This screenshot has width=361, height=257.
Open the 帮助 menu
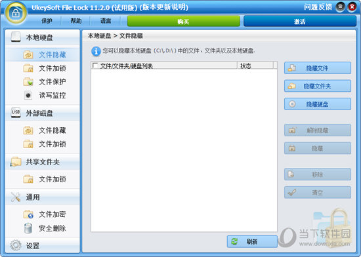click(x=76, y=21)
